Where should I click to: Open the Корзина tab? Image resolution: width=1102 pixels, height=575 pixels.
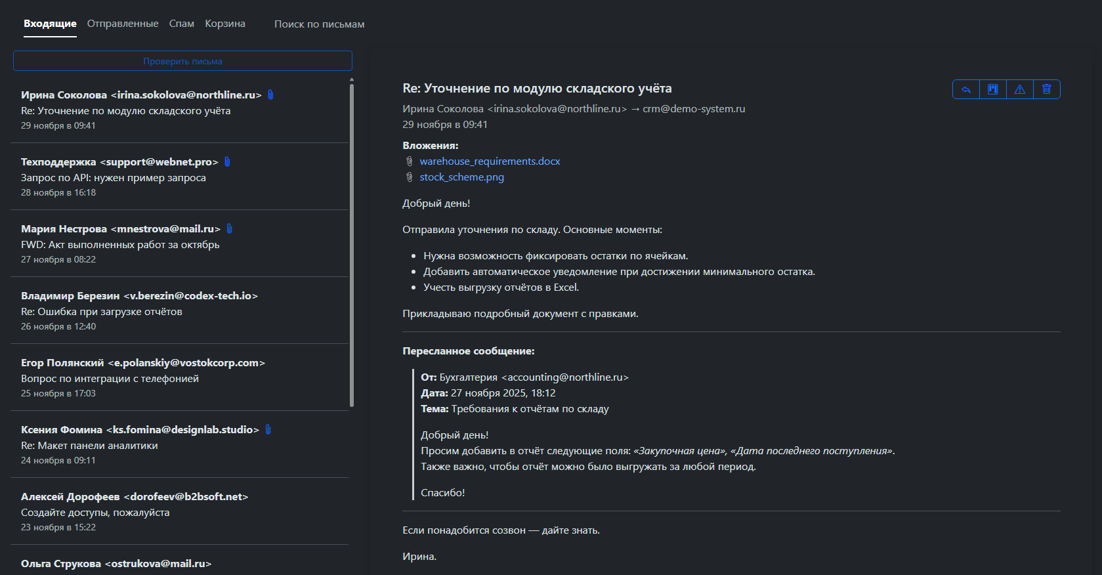coord(225,24)
